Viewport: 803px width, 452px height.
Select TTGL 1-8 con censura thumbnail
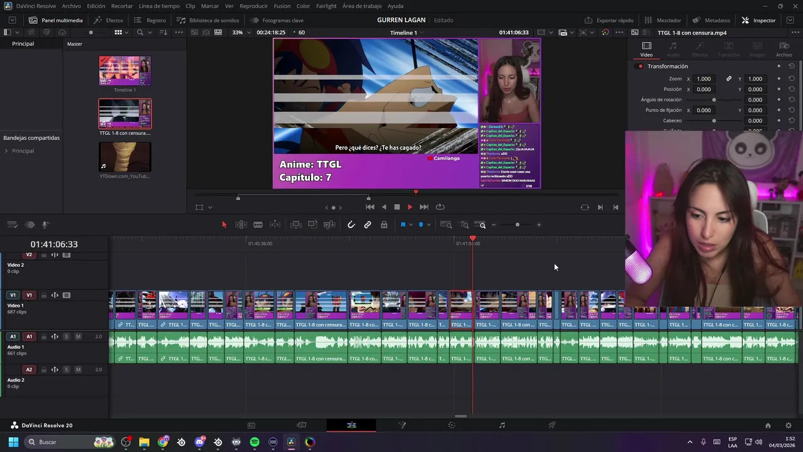coord(125,114)
